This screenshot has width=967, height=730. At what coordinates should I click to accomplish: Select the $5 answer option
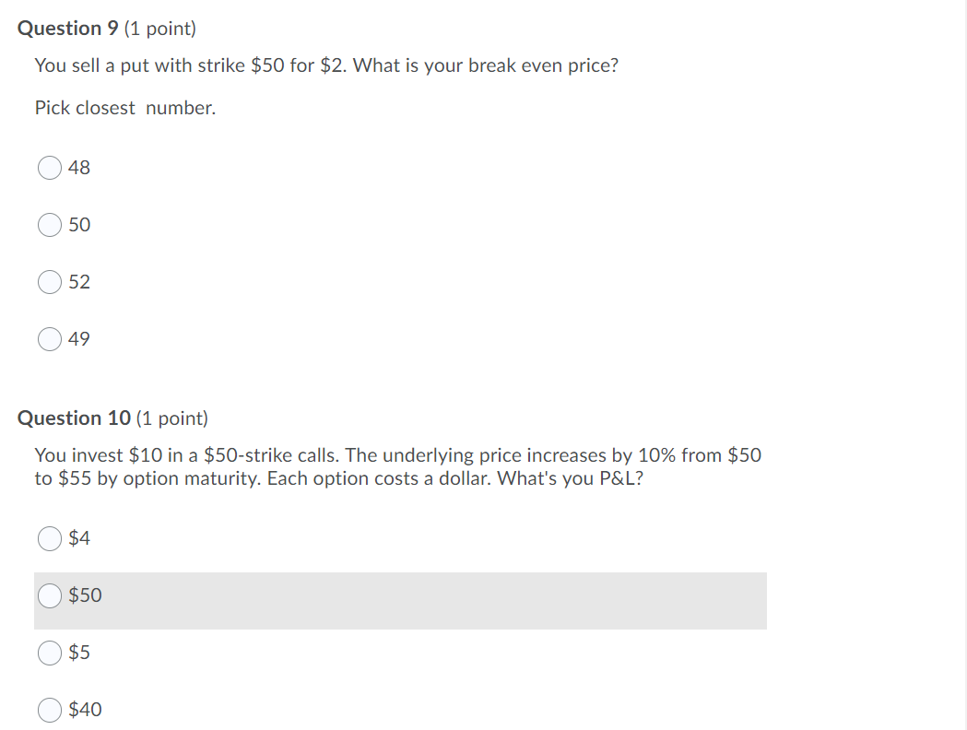coord(49,653)
